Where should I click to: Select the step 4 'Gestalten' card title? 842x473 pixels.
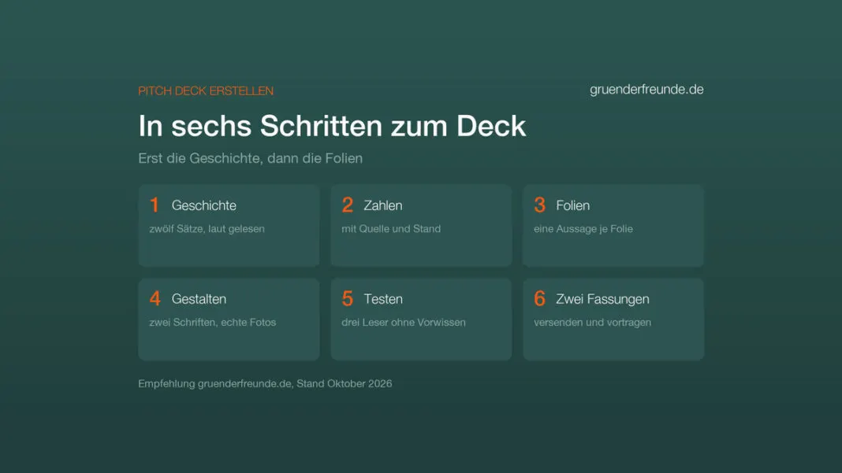tap(199, 299)
